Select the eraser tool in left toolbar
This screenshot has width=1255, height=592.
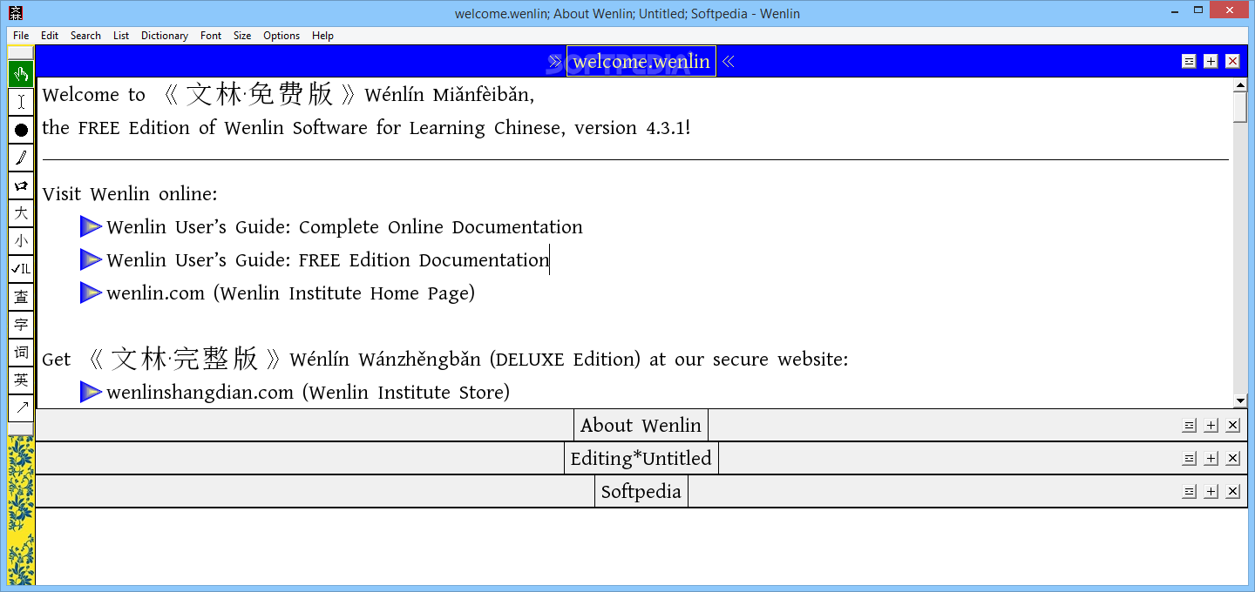pyautogui.click(x=21, y=185)
